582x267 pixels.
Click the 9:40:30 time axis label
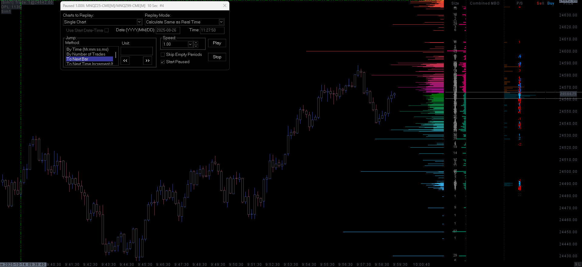point(54,265)
